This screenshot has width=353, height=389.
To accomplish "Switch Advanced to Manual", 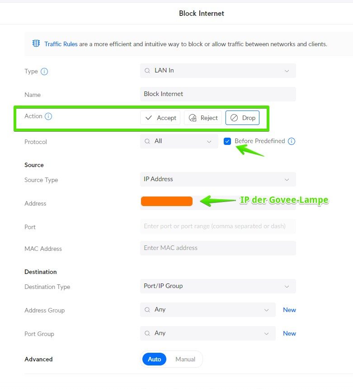I will click(185, 359).
